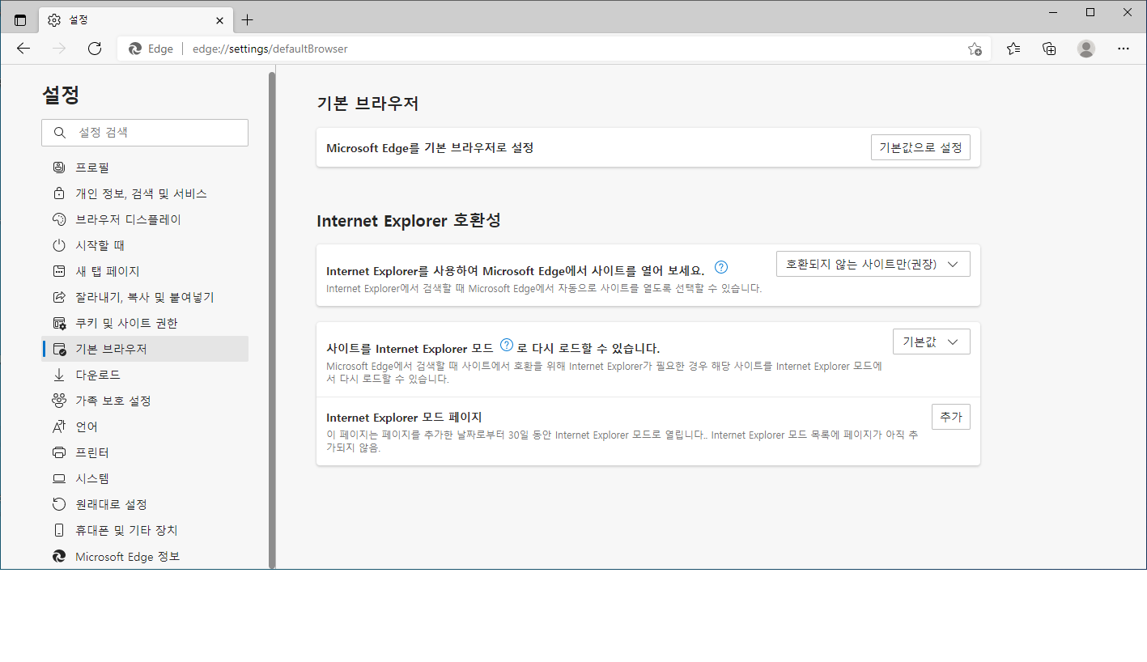This screenshot has width=1147, height=662.
Task: Open 시작할 때 section
Action: [145, 245]
